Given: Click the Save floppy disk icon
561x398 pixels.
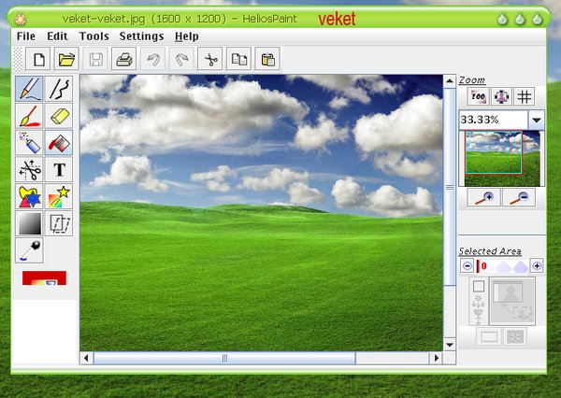Looking at the screenshot, I should pyautogui.click(x=95, y=59).
